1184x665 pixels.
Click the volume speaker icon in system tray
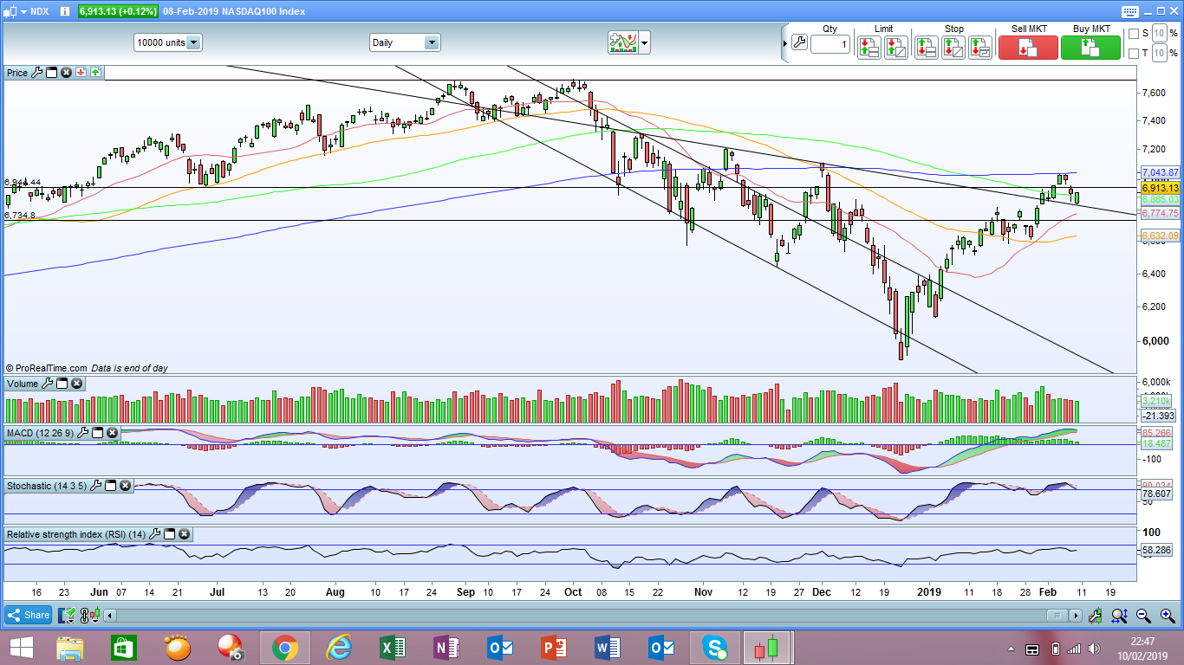coord(1096,649)
